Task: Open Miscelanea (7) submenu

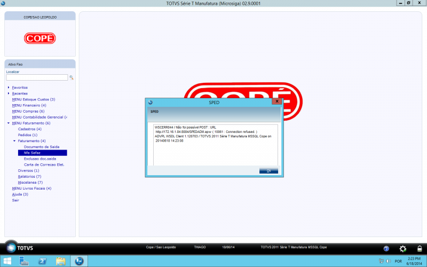Action: [30, 183]
